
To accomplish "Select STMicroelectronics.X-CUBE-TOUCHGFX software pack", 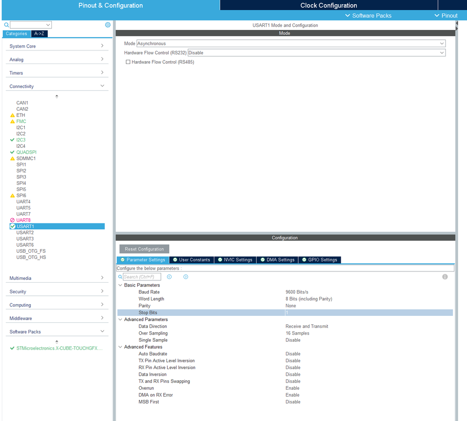I will [x=59, y=348].
